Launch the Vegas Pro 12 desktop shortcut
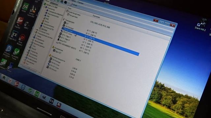 (x=14, y=35)
